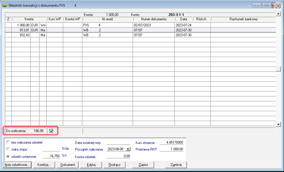Click the scroll down arrow of the table
This screenshot has height=172, width=284.
point(278,124)
